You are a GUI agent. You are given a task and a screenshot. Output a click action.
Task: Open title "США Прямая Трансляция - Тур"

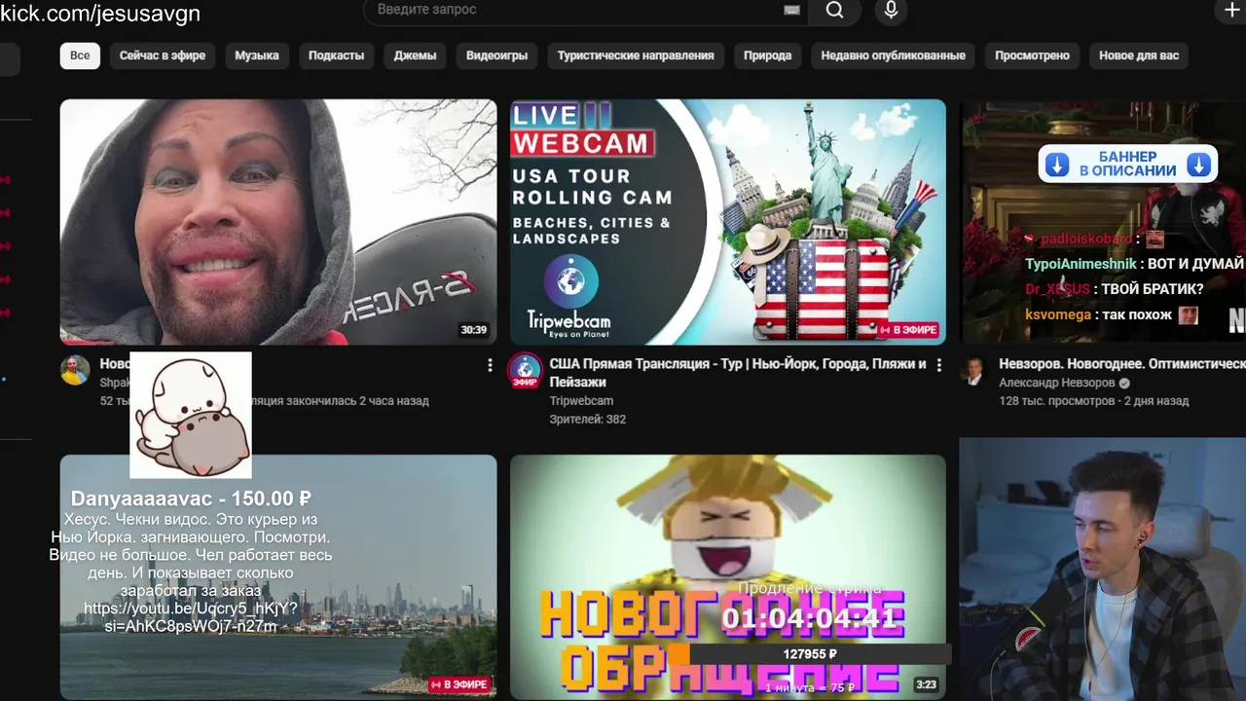click(738, 373)
